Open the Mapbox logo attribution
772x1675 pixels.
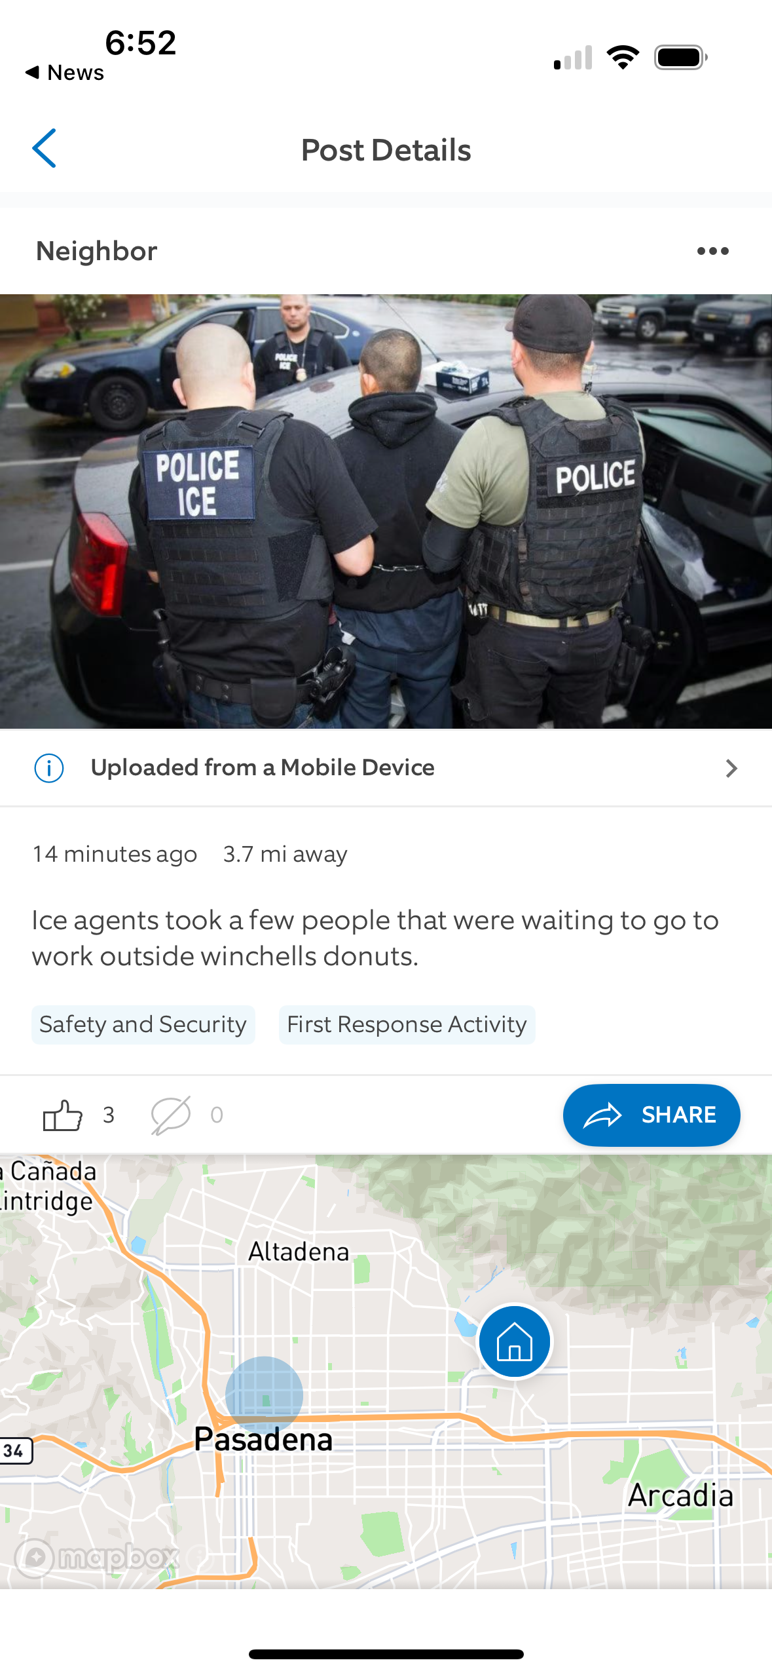point(97,1557)
